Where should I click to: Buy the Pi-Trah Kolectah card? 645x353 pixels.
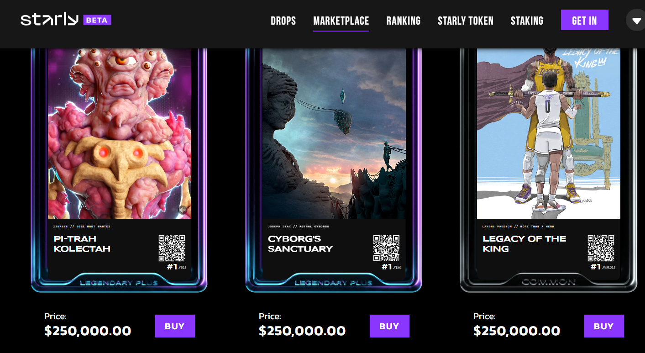pyautogui.click(x=175, y=326)
